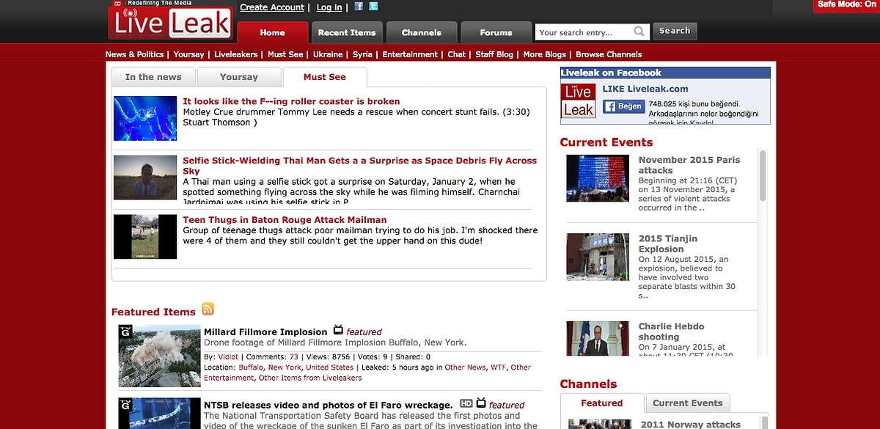Switch to the Yoursay content tab

coord(239,77)
